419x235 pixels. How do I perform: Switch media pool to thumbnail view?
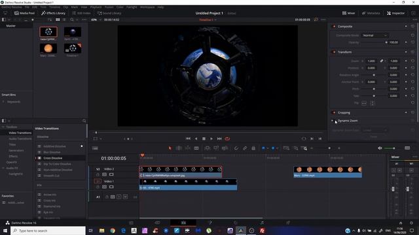[x=58, y=20]
